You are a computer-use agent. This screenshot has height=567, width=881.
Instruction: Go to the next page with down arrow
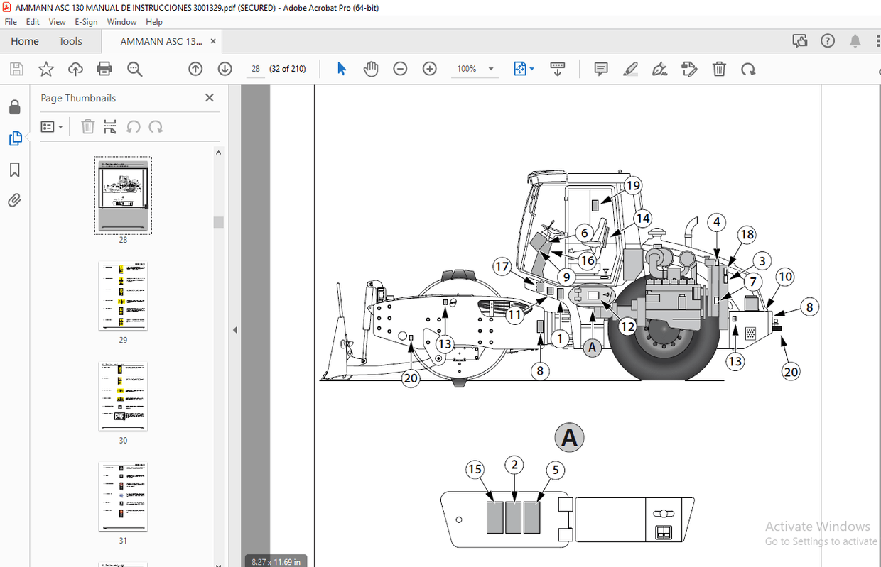(x=225, y=69)
